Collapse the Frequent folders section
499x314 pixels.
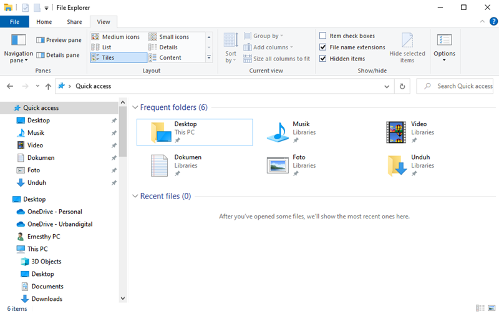pyautogui.click(x=135, y=108)
